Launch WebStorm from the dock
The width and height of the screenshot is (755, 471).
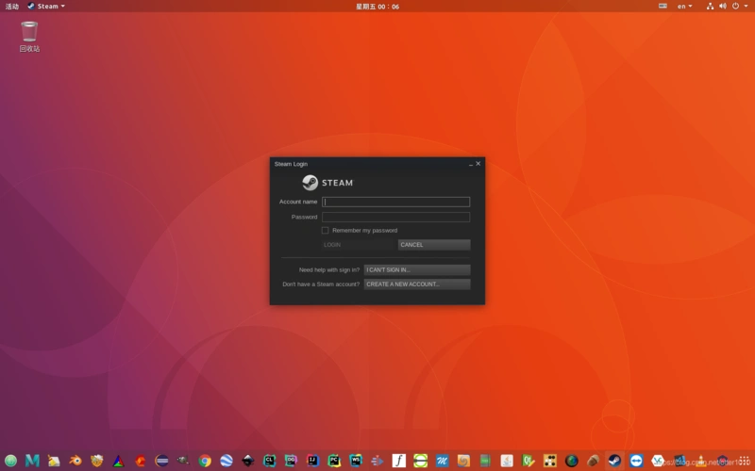pos(356,461)
